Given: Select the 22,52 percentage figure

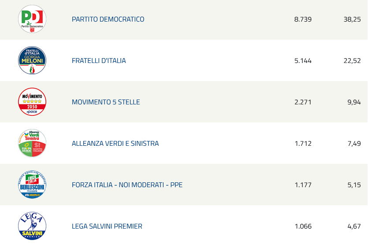Looking at the screenshot, I should tap(352, 61).
